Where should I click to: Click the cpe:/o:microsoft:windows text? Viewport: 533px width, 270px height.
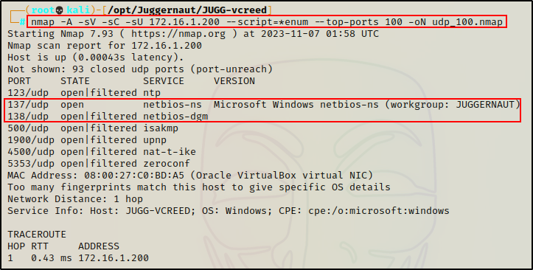click(x=379, y=211)
